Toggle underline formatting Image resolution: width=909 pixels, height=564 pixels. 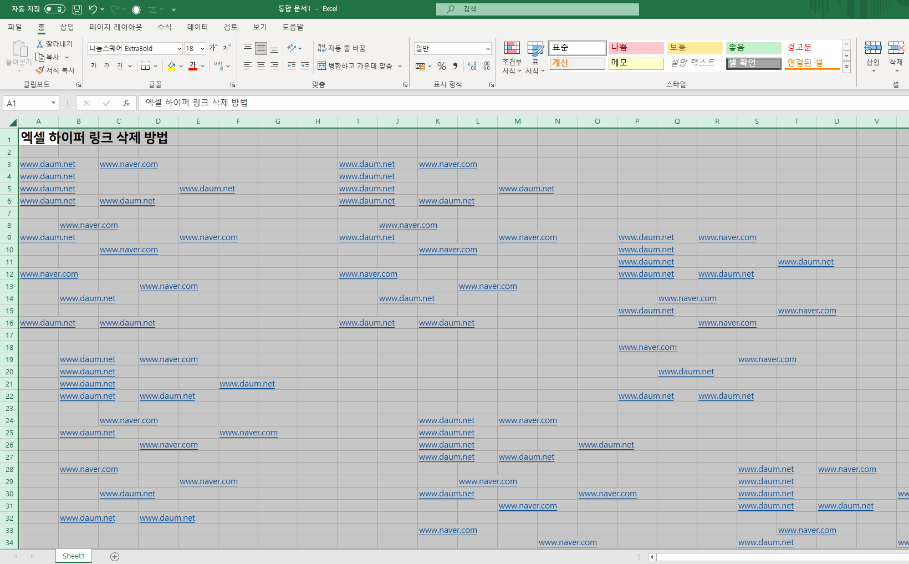pos(120,66)
